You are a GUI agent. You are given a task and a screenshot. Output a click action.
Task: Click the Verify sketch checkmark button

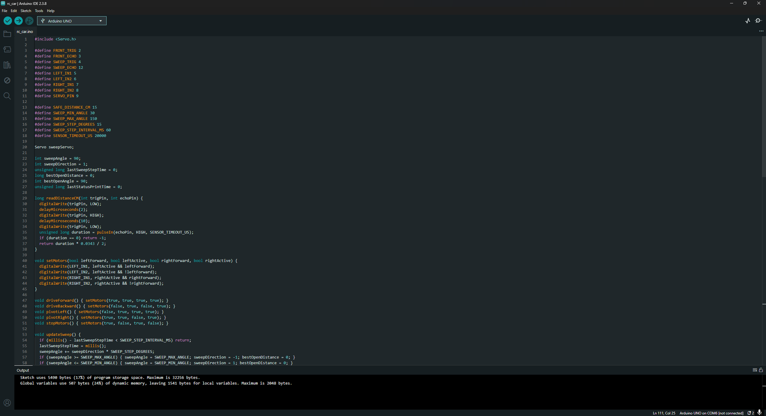tap(8, 21)
